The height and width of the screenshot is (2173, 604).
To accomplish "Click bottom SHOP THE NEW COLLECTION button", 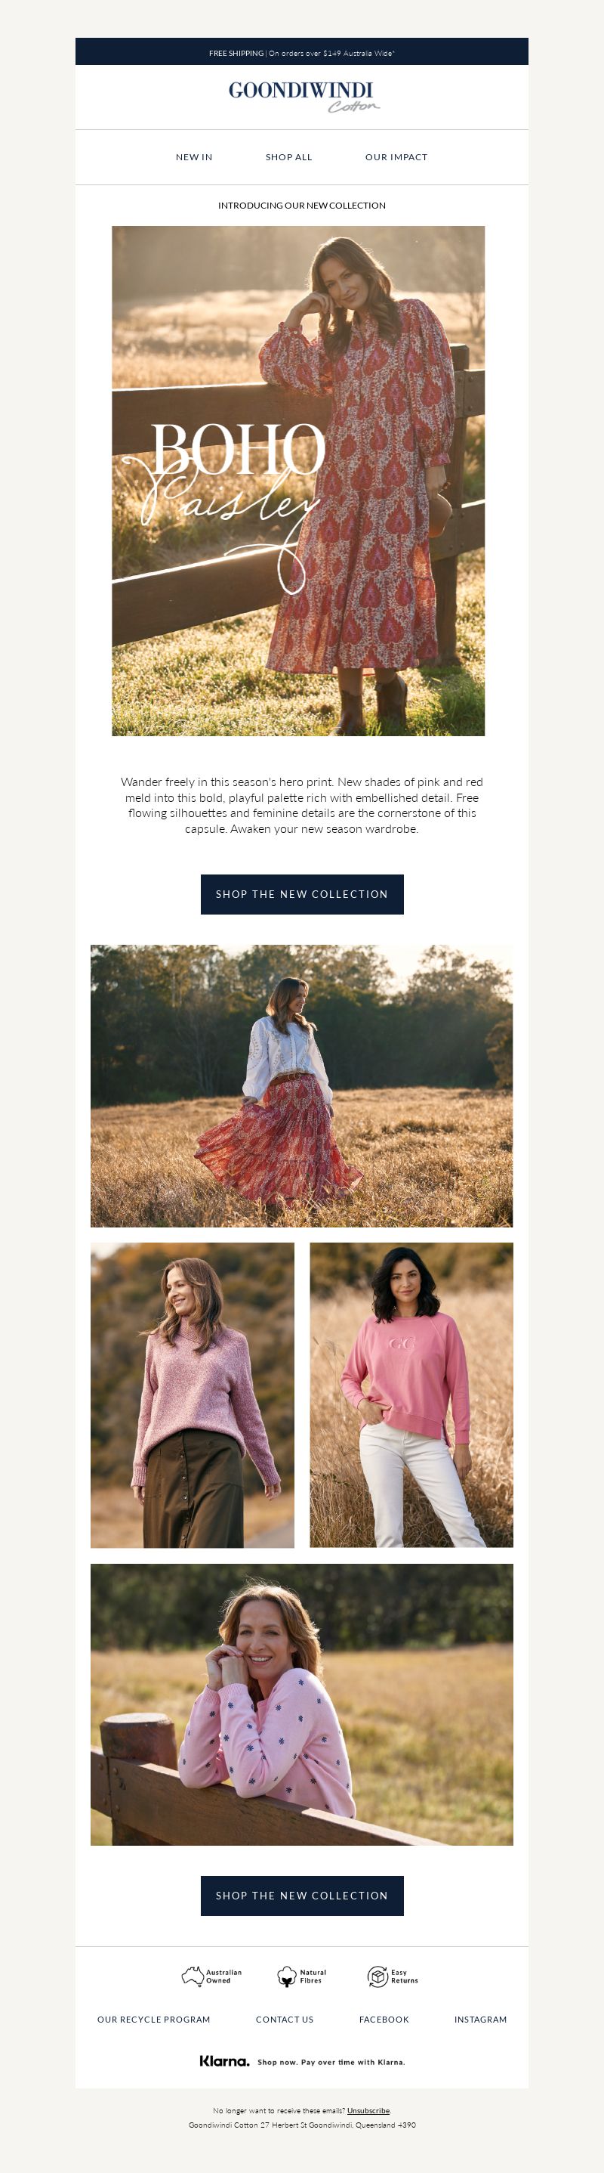I will tap(301, 1896).
